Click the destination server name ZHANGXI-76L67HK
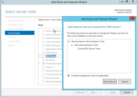Viewport: 138px width, 97px height. [124, 12]
